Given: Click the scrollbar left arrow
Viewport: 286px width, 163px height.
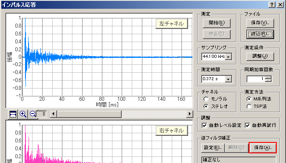Looking at the screenshot, I should [53, 114].
